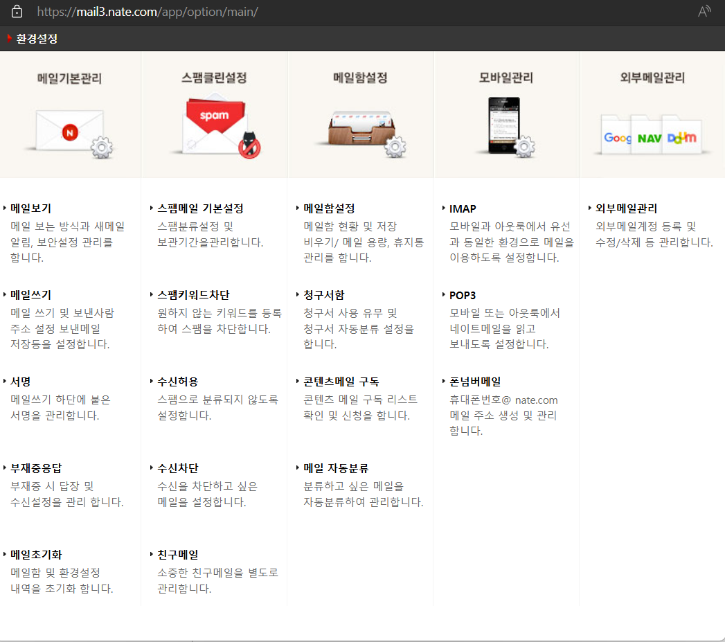Click the padlock icon in the address bar

point(17,12)
